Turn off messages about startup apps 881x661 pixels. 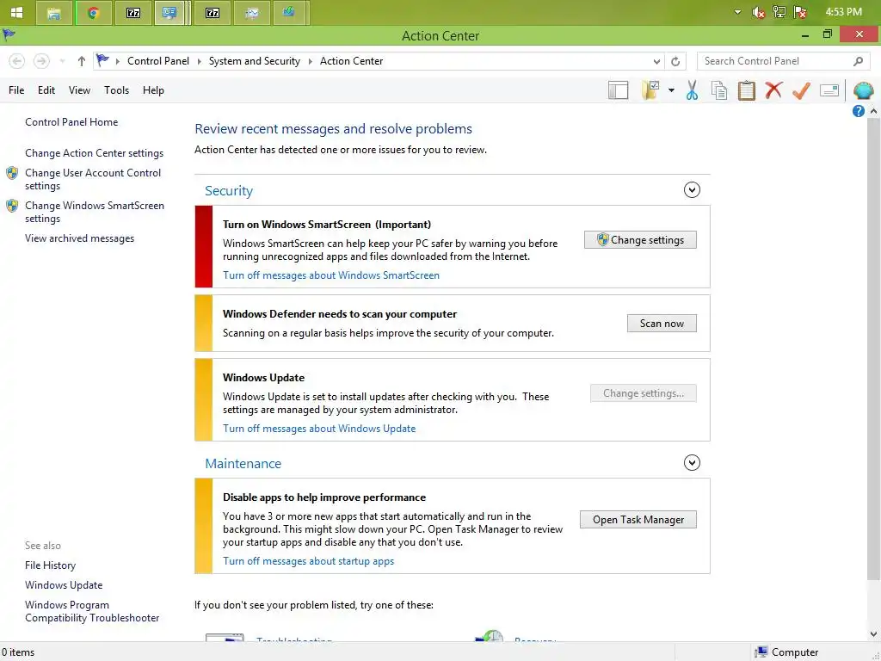pyautogui.click(x=309, y=561)
